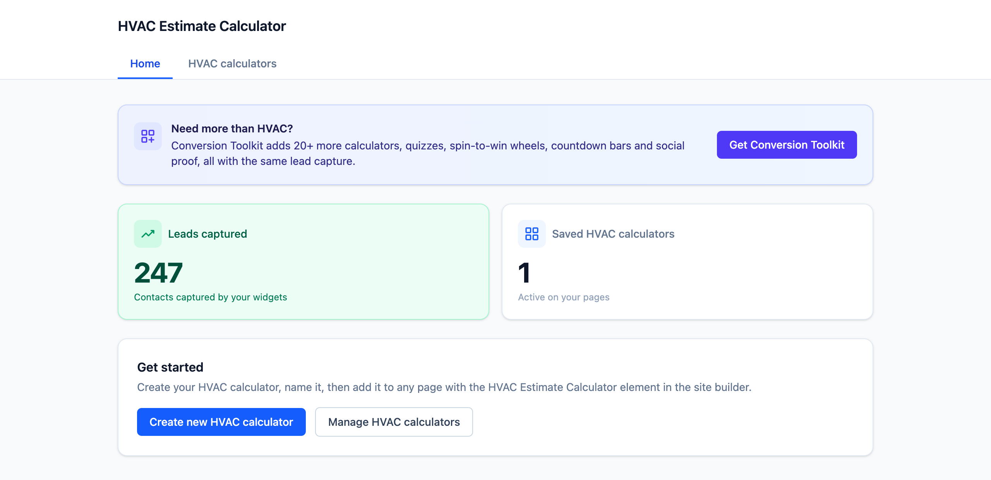
Task: Click the Get started heading
Action: (170, 367)
